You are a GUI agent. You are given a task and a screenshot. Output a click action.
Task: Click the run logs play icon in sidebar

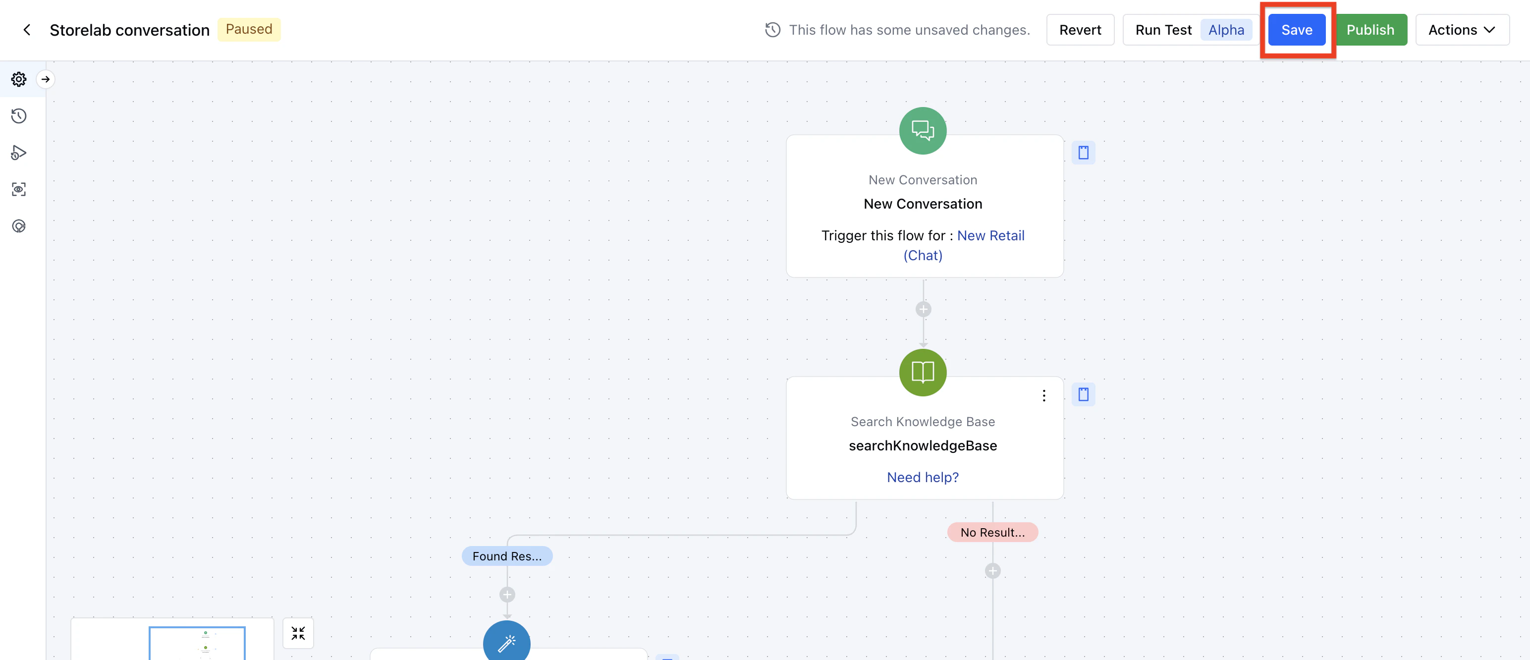19,153
